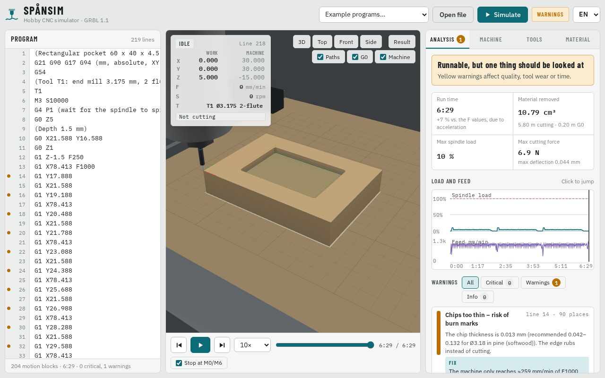Image resolution: width=605 pixels, height=378 pixels.
Task: Click the SpånSim spindle logo icon
Action: pyautogui.click(x=12, y=14)
